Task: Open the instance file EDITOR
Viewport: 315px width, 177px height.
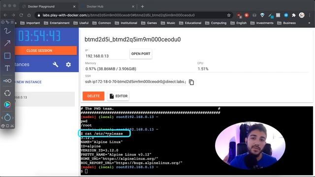Action: 118,96
